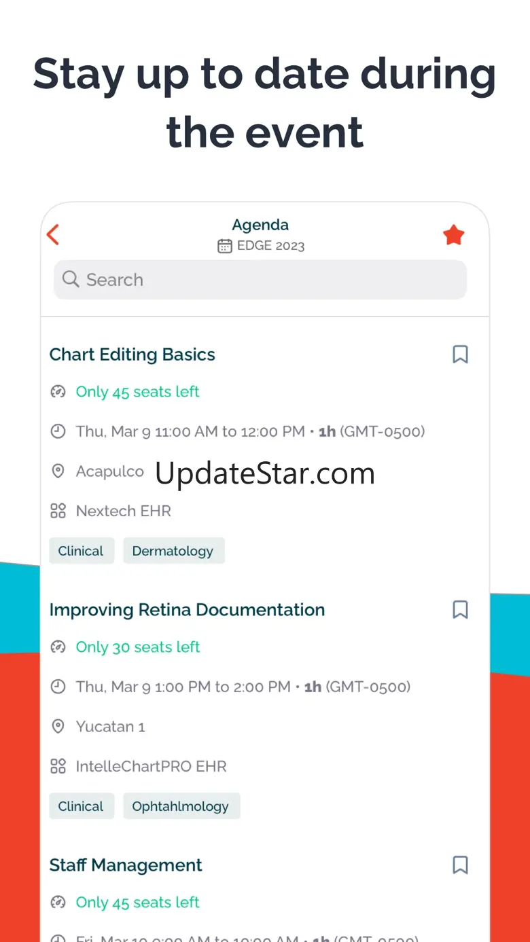Select the Clinical tag under Chart Editing Basics

(x=81, y=551)
